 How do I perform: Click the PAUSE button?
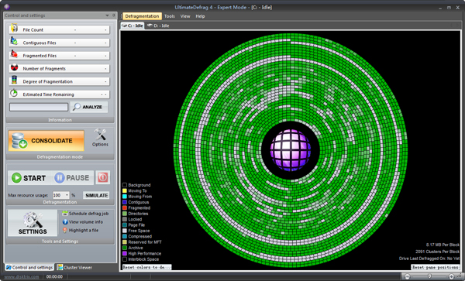[x=72, y=178]
